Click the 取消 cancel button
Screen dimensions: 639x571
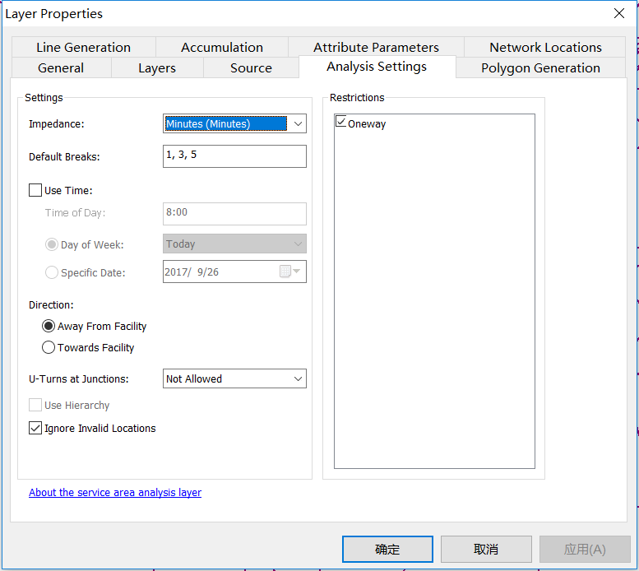[x=486, y=549]
